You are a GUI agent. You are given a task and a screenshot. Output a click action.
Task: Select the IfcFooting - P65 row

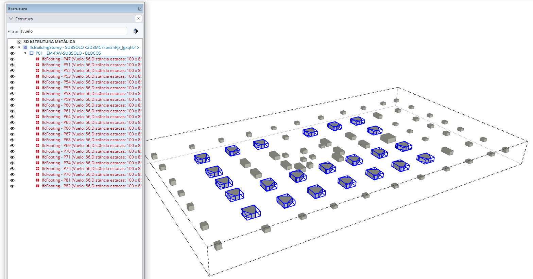(91, 123)
